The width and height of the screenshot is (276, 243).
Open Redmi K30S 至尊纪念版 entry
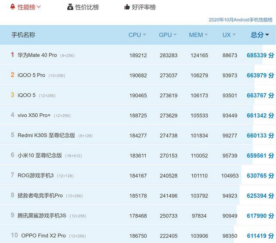click(46, 135)
